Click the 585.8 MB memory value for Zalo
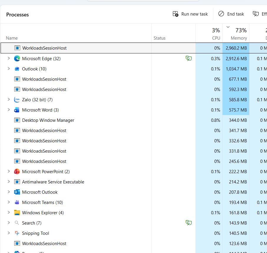 238,100
